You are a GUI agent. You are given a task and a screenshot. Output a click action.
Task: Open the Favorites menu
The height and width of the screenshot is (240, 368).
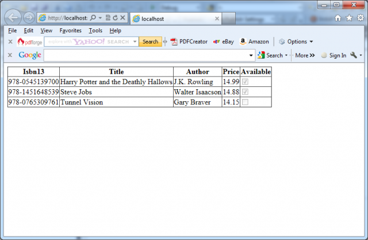click(x=70, y=31)
